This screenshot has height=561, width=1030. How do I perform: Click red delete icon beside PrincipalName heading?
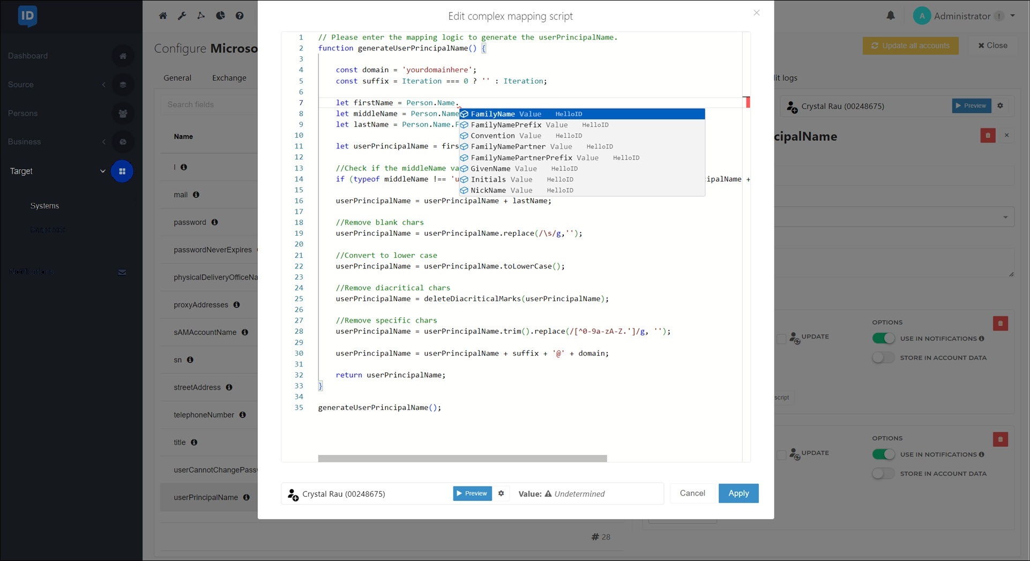pyautogui.click(x=988, y=136)
